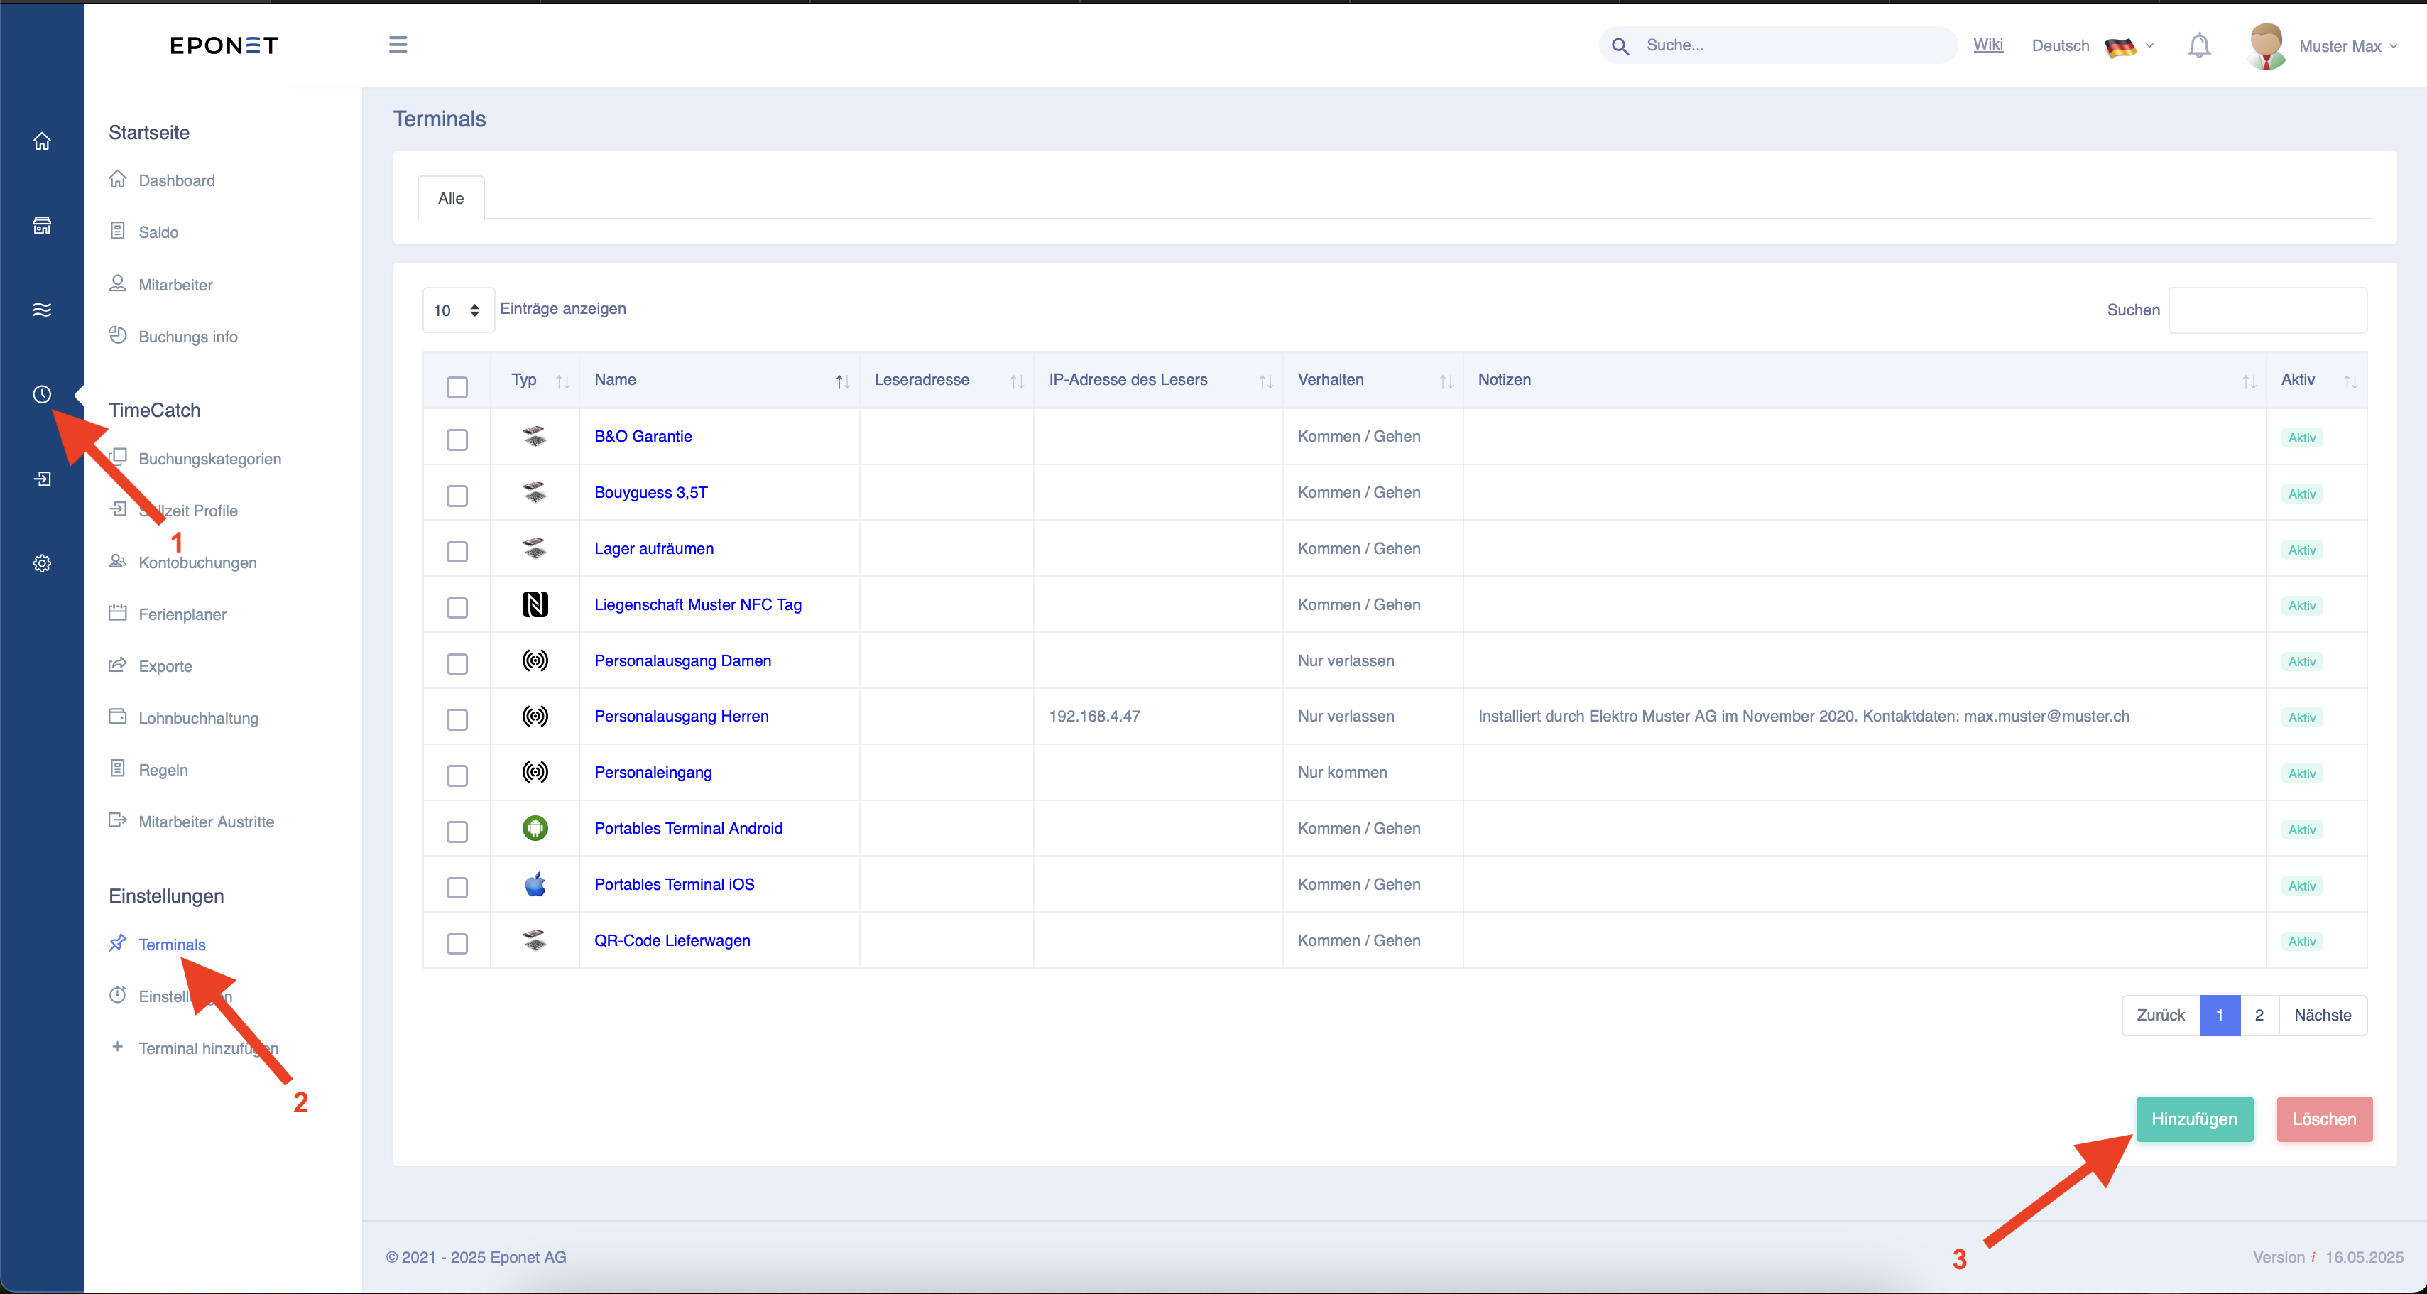Focus the table Suchen input field
Image resolution: width=2427 pixels, height=1294 pixels.
coord(2268,310)
